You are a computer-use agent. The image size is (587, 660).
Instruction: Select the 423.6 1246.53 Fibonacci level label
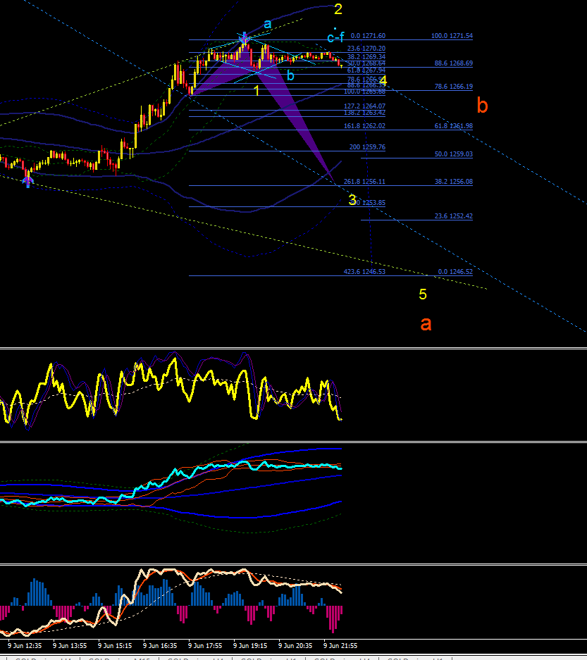tap(364, 272)
